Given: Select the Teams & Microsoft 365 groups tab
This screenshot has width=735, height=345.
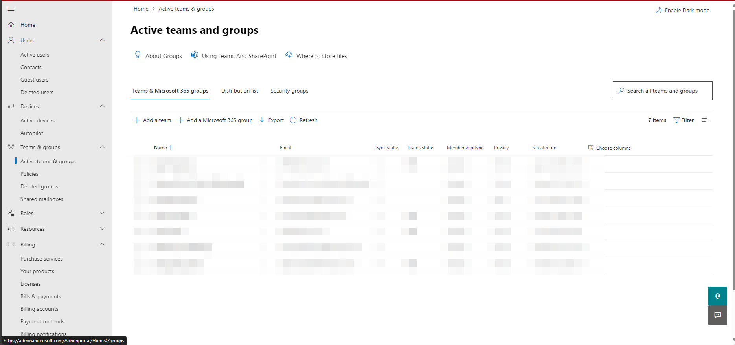Looking at the screenshot, I should point(170,91).
